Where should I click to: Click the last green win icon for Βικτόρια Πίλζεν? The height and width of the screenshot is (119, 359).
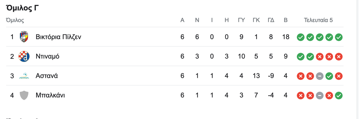[x=339, y=37]
